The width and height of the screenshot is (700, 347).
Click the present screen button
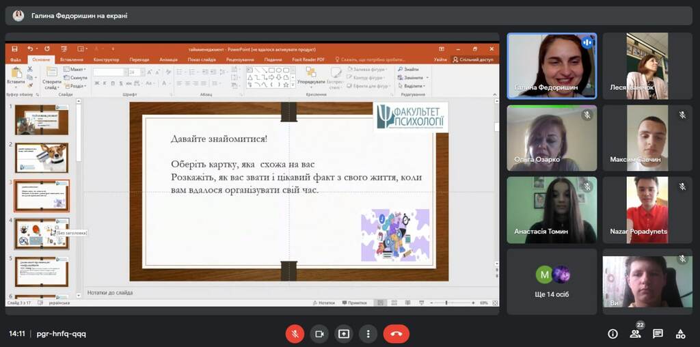pyautogui.click(x=344, y=334)
